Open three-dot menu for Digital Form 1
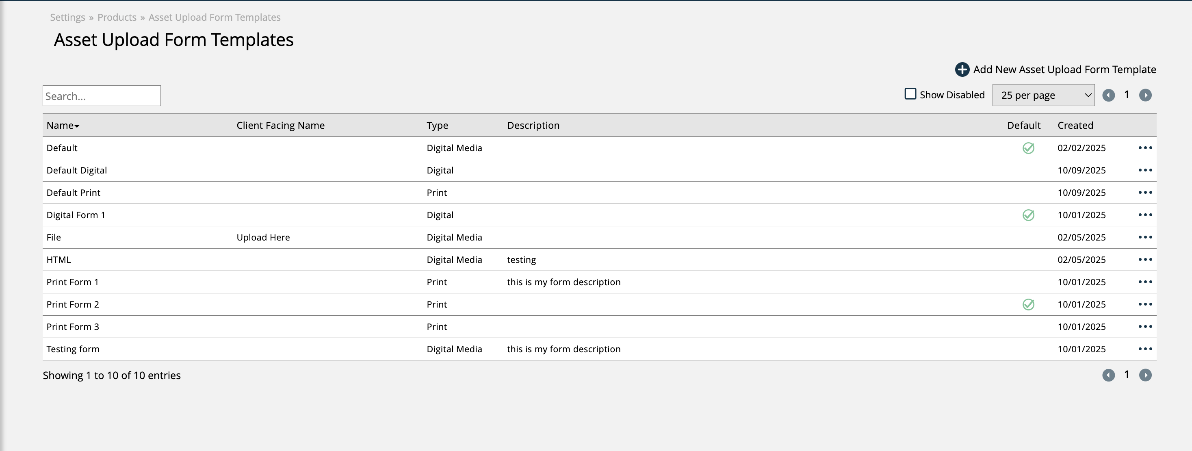Viewport: 1192px width, 451px height. (x=1145, y=215)
